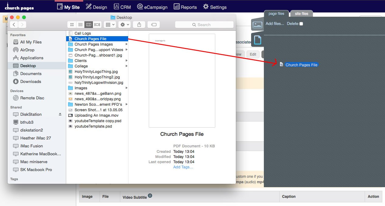Open Applications in the Finder sidebar

32,58
